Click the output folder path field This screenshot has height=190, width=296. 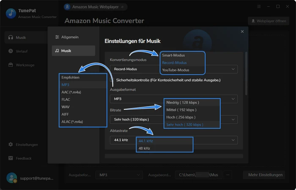pyautogui.click(x=199, y=175)
